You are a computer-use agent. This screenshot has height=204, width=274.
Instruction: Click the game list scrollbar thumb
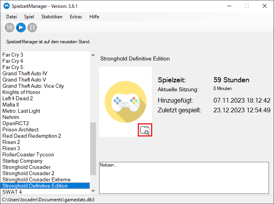(x=93, y=148)
